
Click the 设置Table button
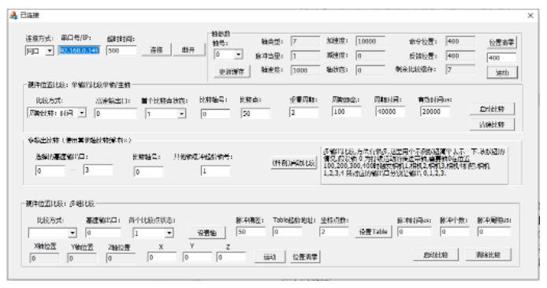tap(374, 232)
